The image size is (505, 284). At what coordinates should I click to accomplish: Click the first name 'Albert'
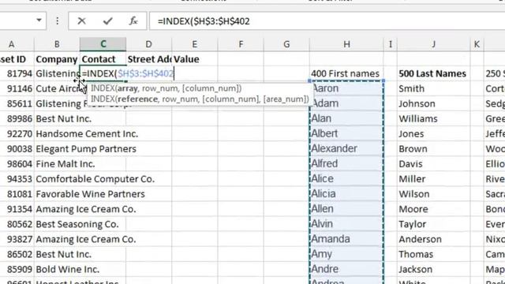(346, 133)
